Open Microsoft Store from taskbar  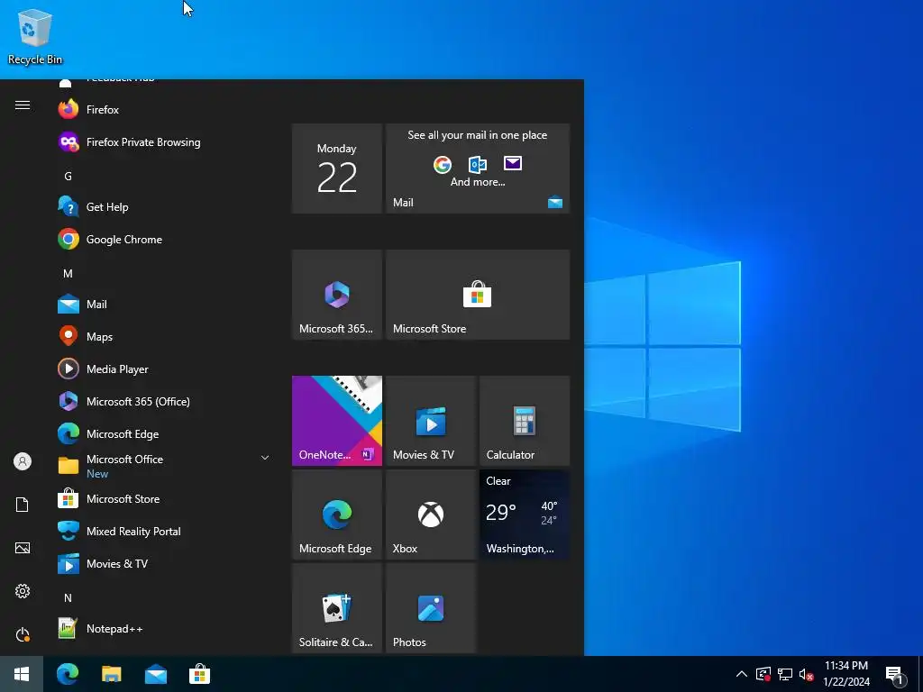[x=199, y=674]
